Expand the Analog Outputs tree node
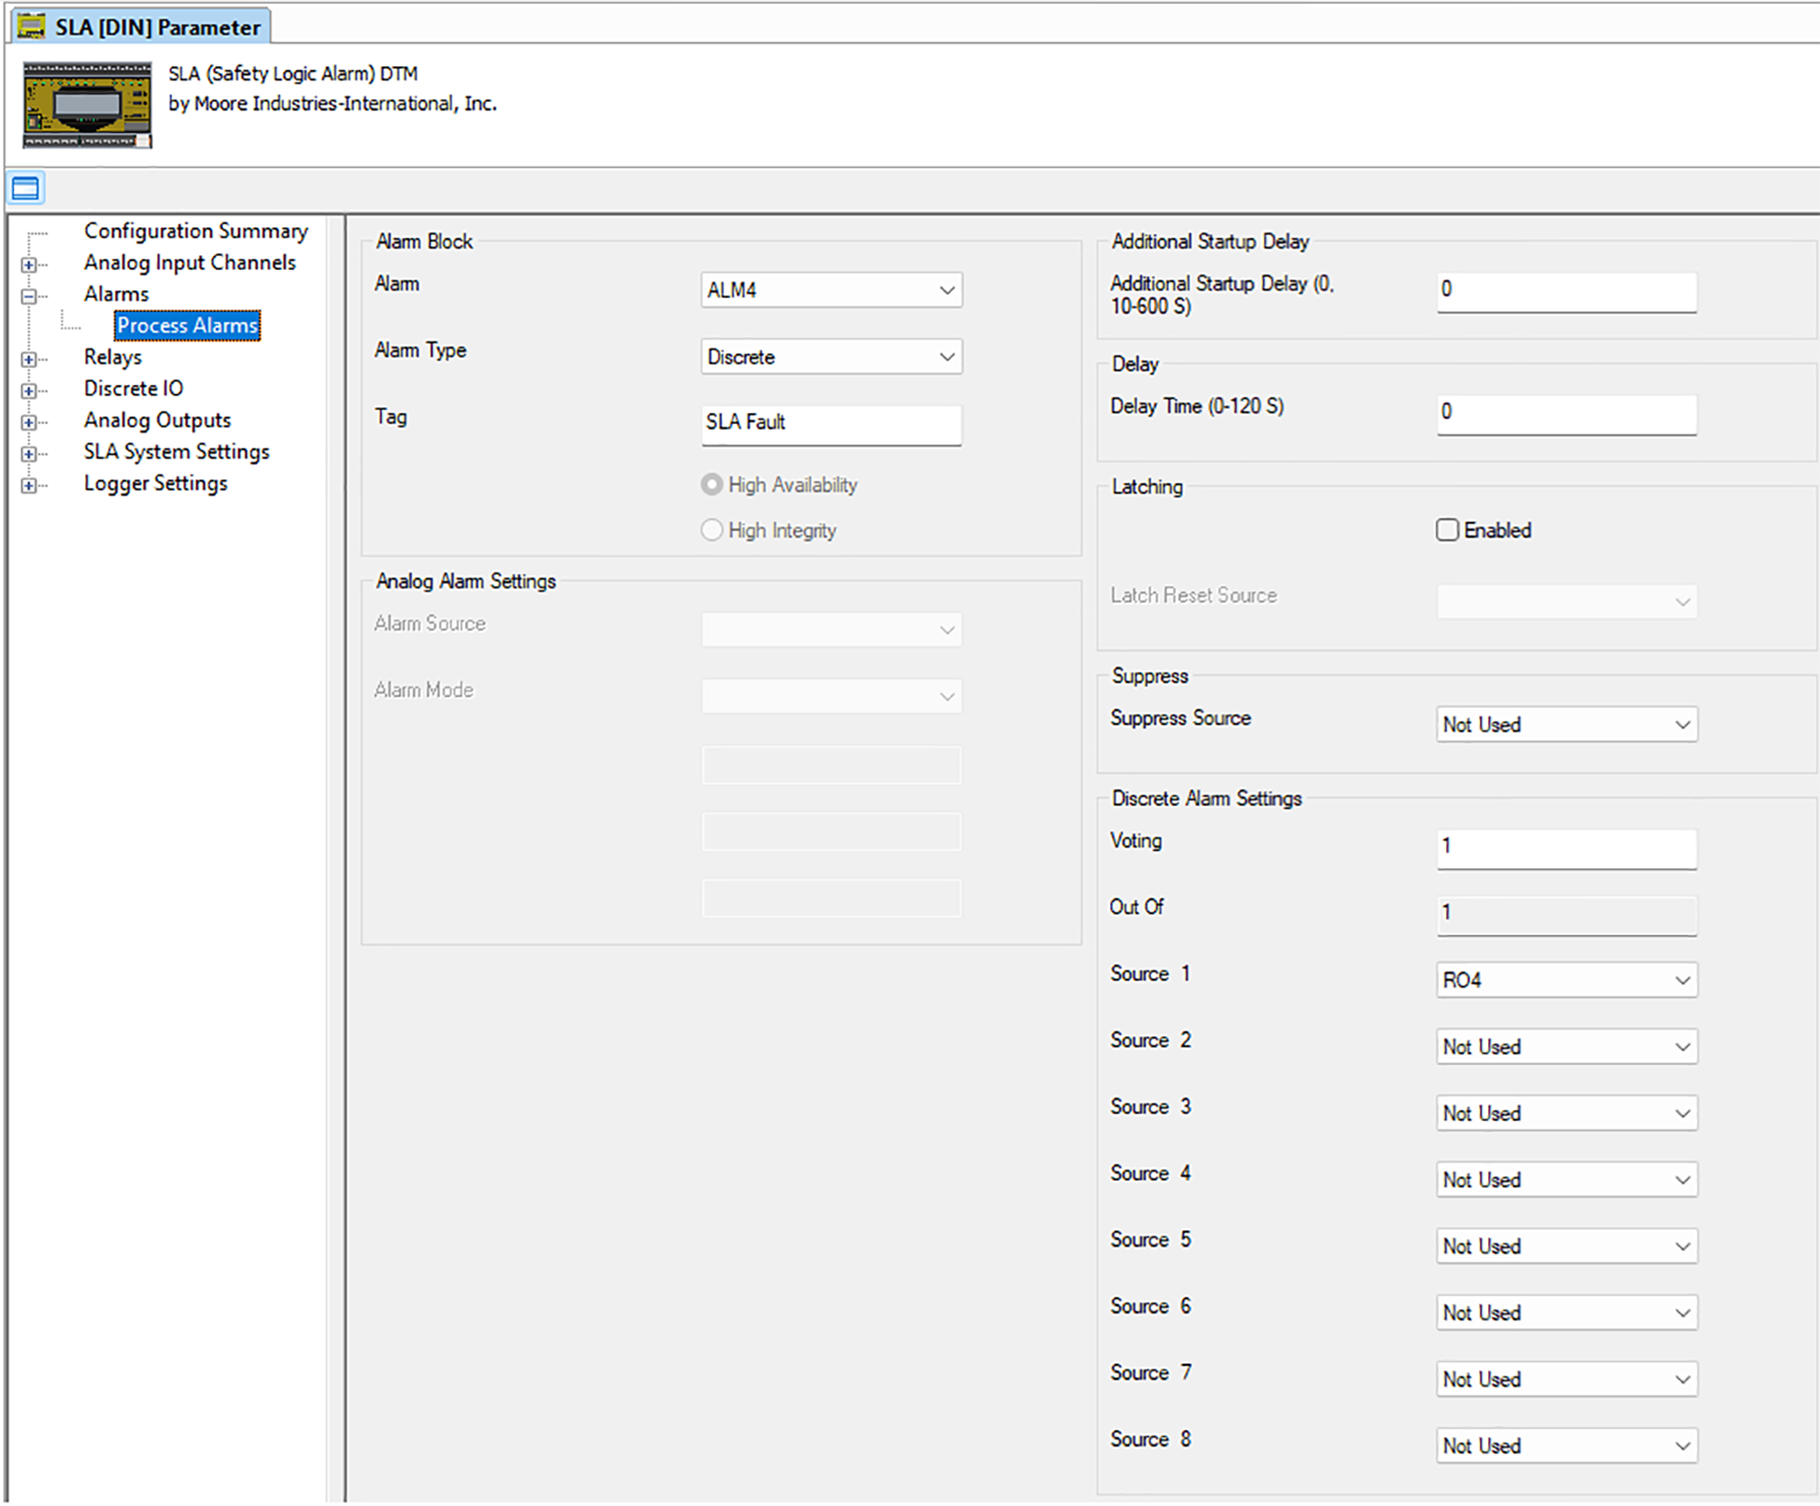 pyautogui.click(x=29, y=422)
